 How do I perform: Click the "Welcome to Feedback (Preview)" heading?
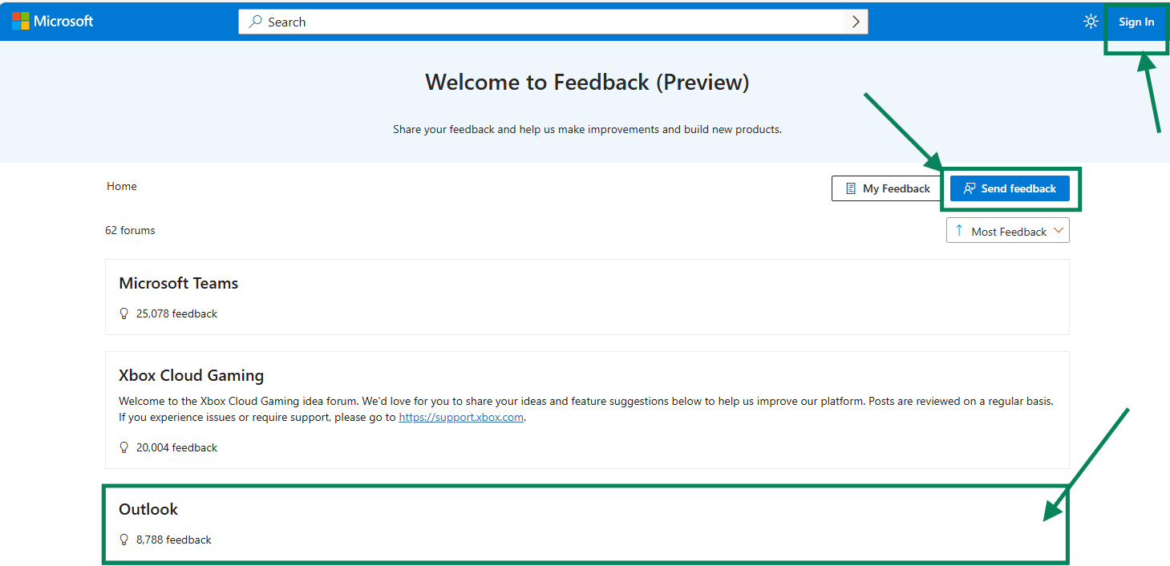point(587,82)
